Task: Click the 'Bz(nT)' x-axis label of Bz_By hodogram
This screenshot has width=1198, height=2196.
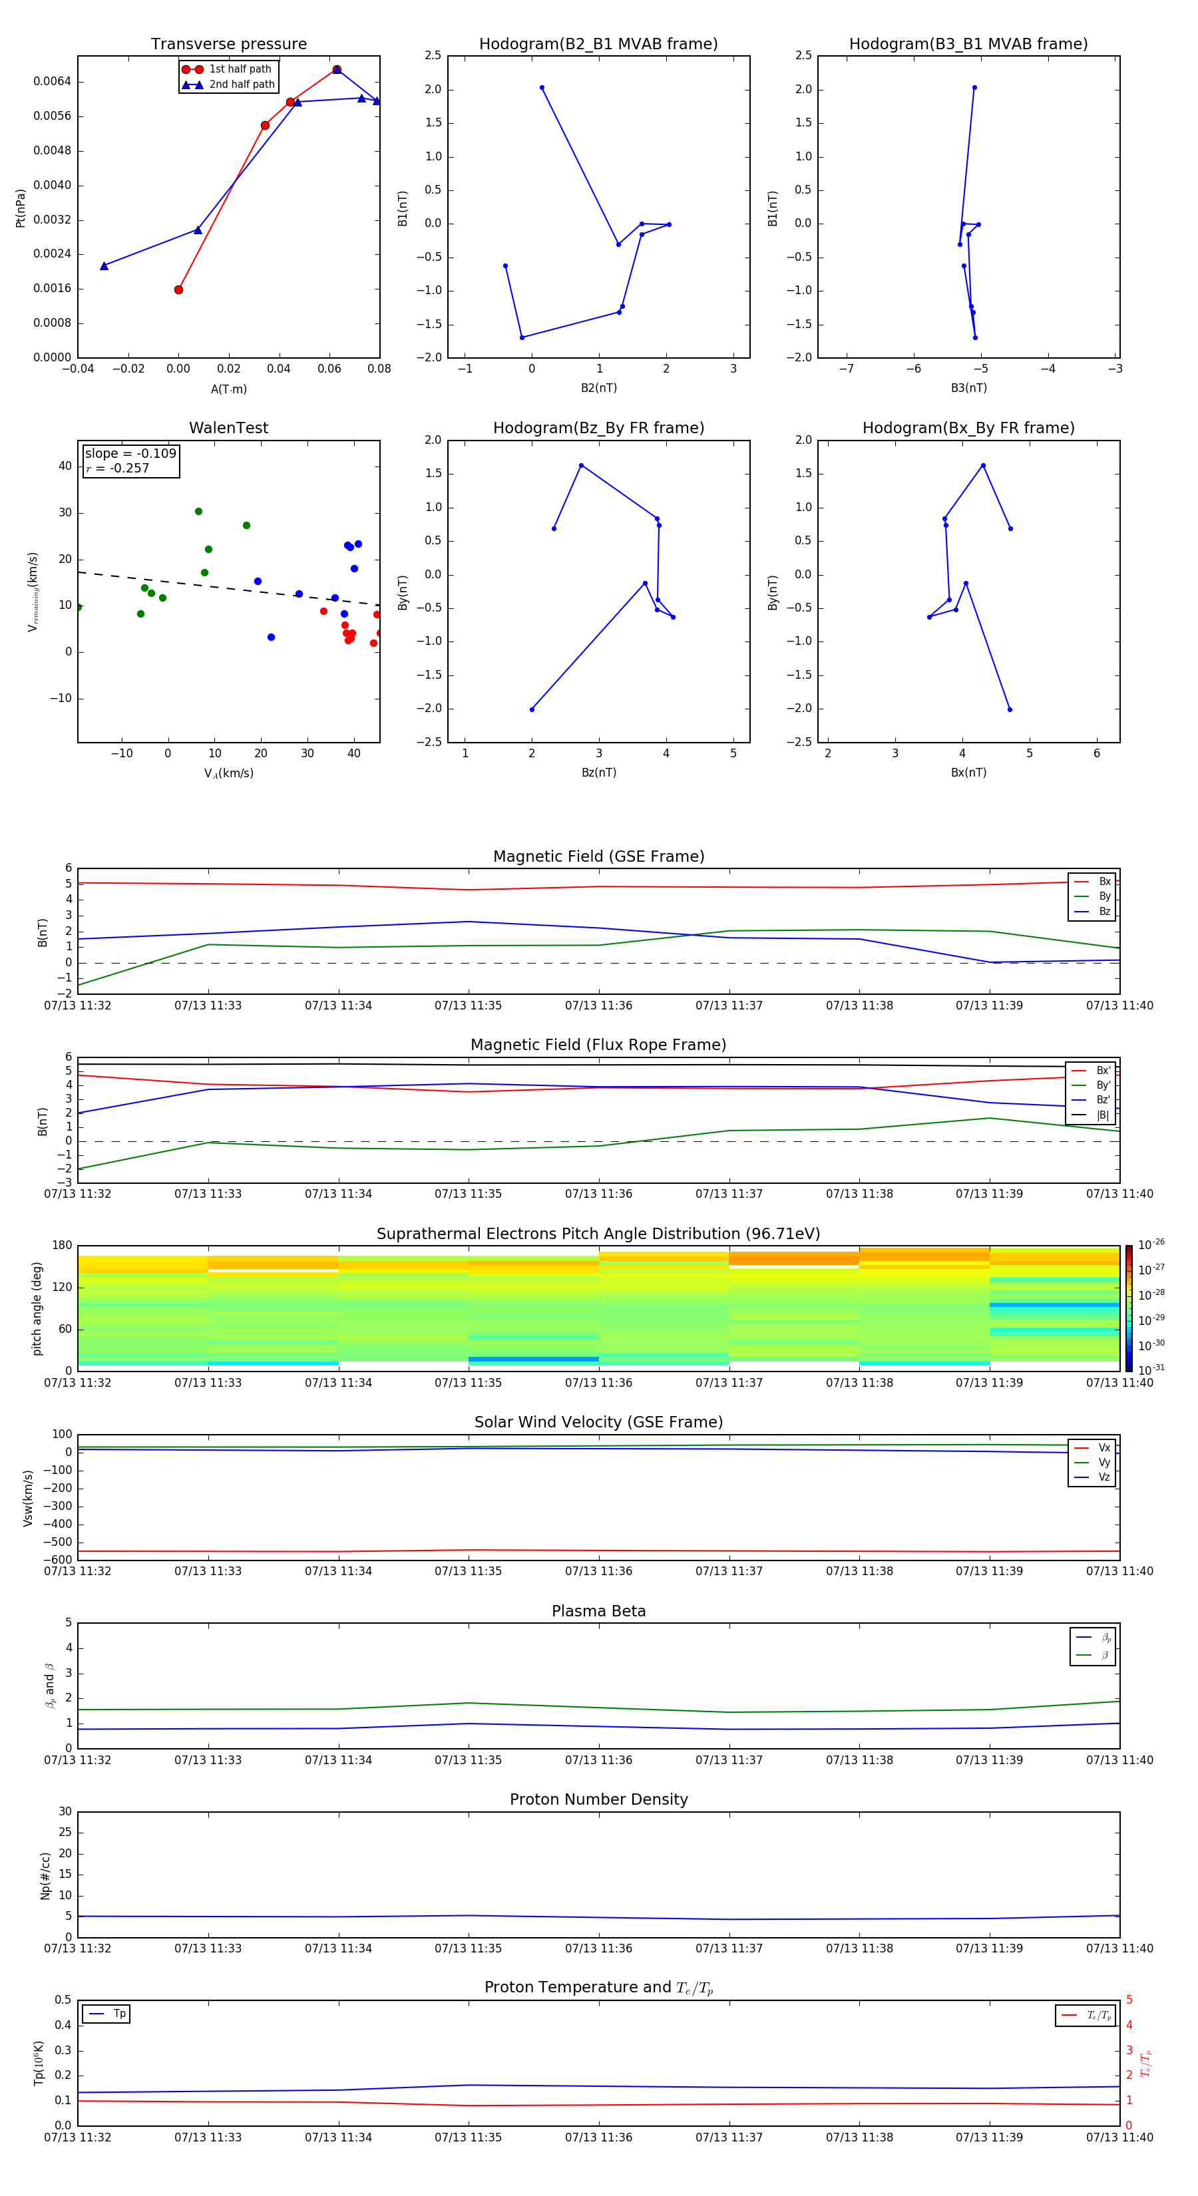Action: coord(598,773)
